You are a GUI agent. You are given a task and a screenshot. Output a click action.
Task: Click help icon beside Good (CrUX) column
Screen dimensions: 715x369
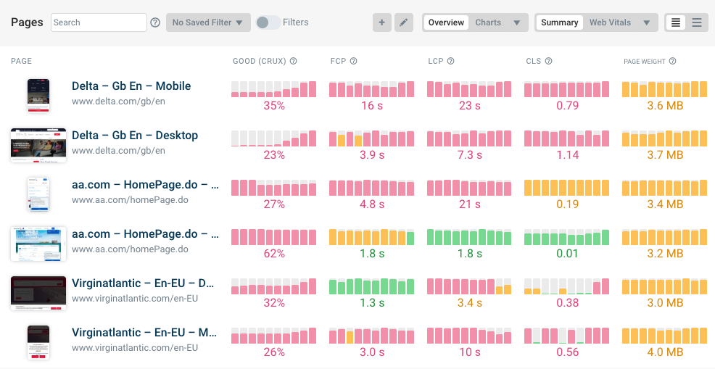(x=294, y=62)
